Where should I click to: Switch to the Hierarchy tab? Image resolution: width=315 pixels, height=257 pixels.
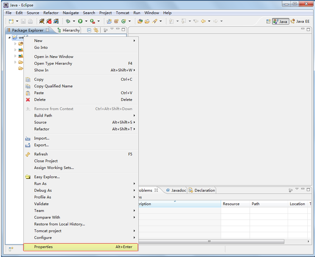(x=69, y=30)
